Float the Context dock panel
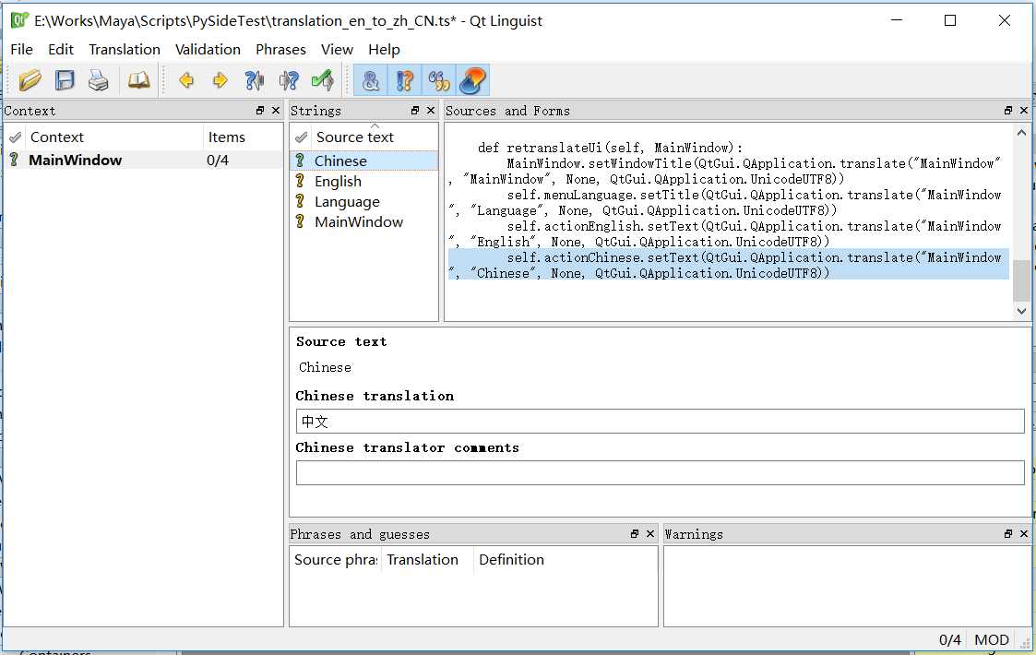The height and width of the screenshot is (655, 1036). (259, 111)
